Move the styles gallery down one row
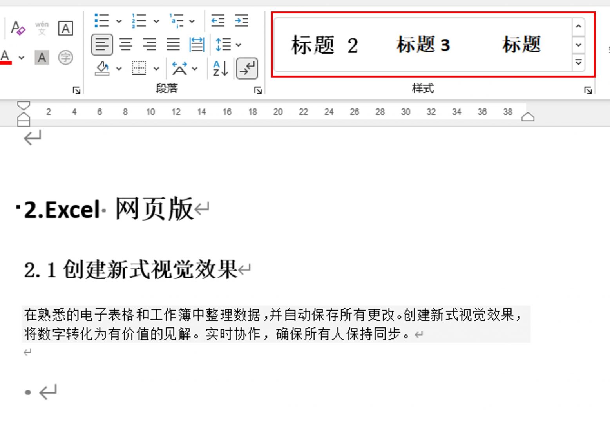The width and height of the screenshot is (610, 423). click(578, 45)
